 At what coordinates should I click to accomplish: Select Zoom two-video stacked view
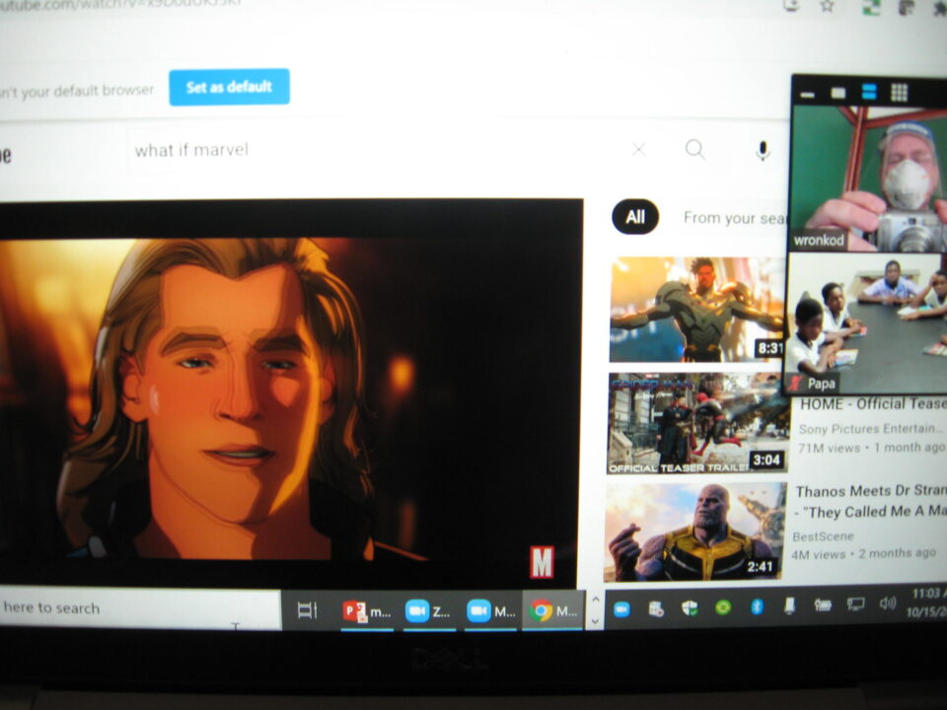tap(869, 93)
